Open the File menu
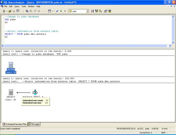This screenshot has height=135, width=176. [6, 6]
